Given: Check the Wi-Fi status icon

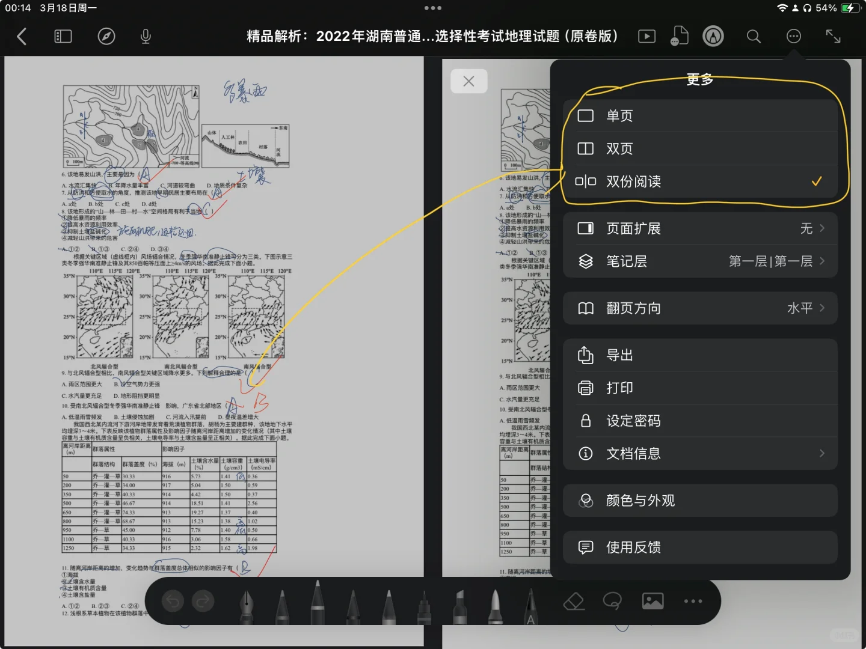Looking at the screenshot, I should point(782,8).
